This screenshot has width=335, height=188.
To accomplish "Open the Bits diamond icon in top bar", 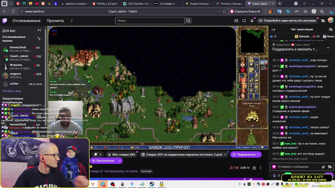I will pos(252,21).
